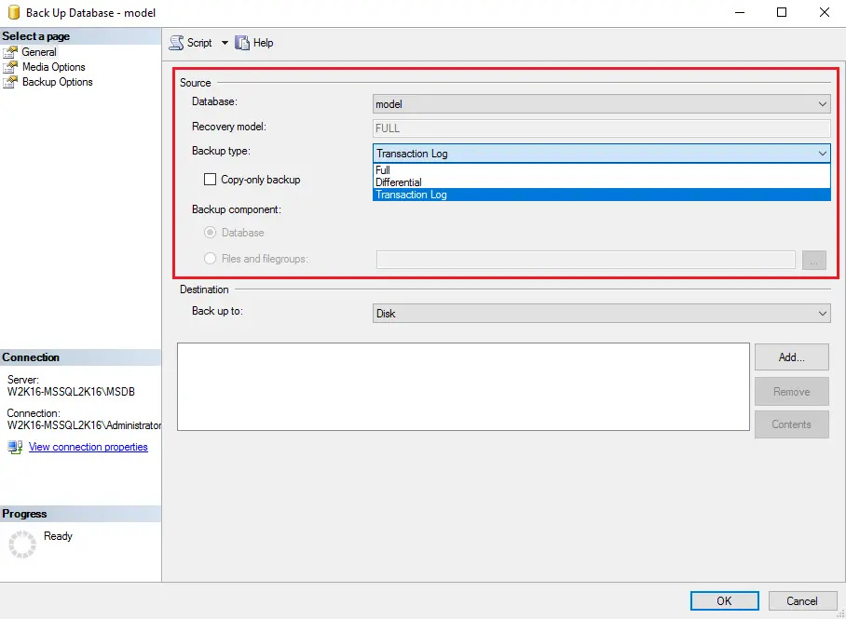846x619 pixels.
Task: Click the Ready progress spinner icon
Action: point(21,544)
